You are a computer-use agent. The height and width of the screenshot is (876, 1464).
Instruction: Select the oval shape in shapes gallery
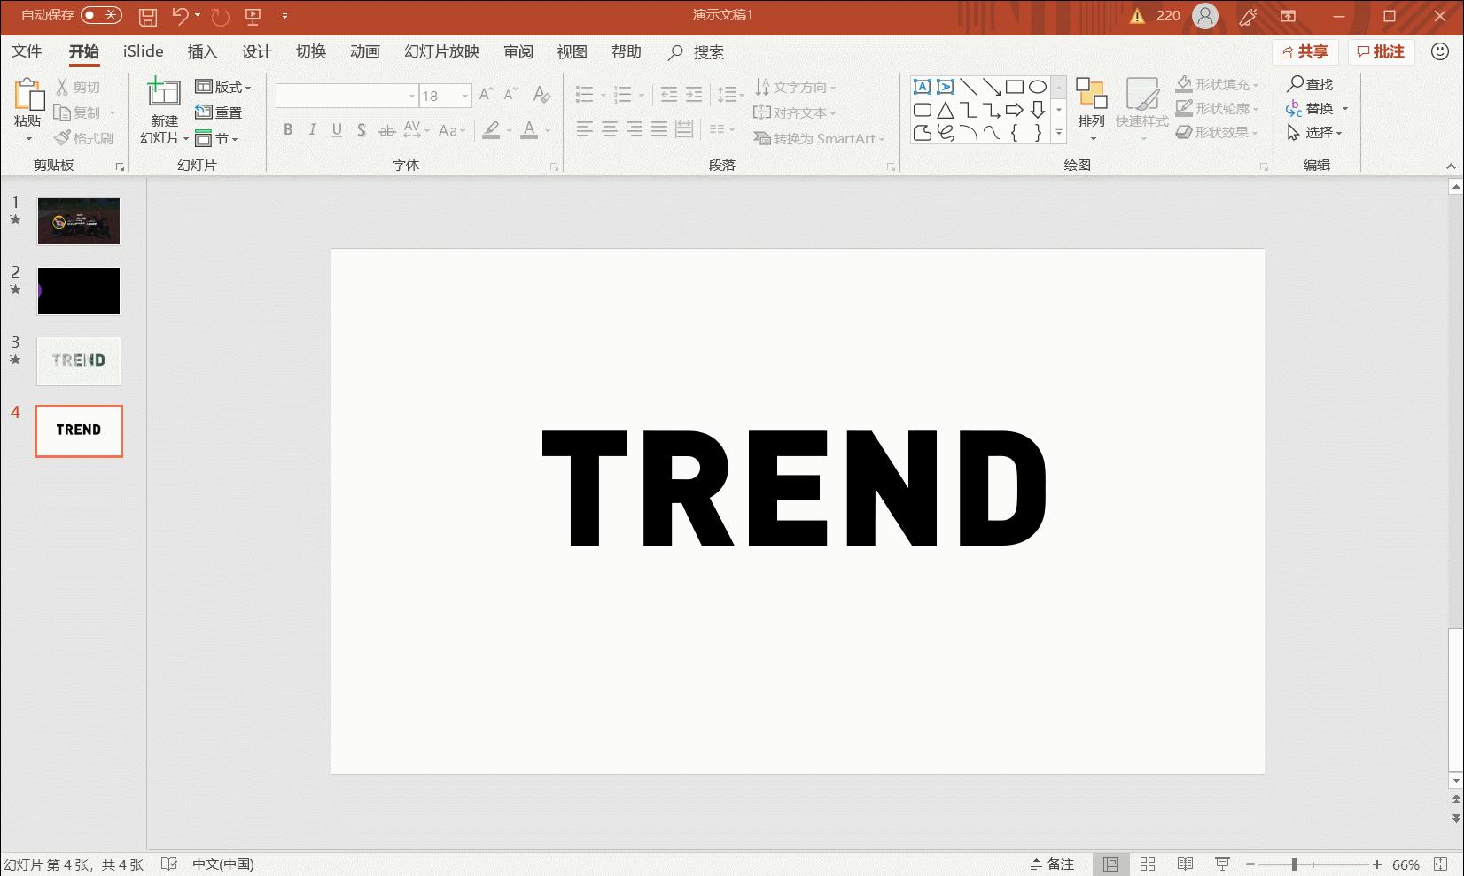[x=1038, y=87]
